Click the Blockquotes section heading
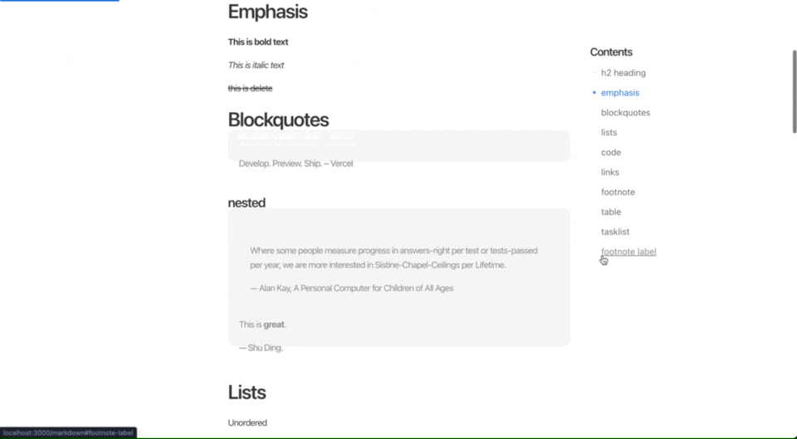The height and width of the screenshot is (439, 797). tap(278, 120)
